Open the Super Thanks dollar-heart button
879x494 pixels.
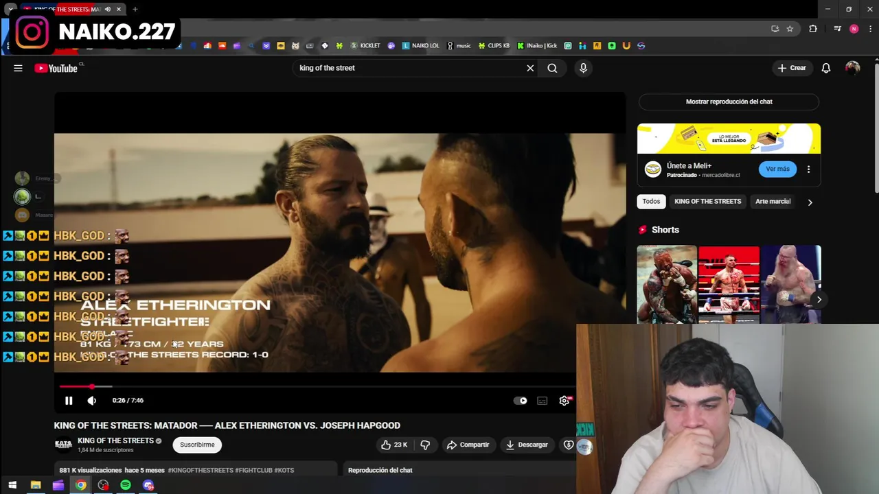click(569, 445)
